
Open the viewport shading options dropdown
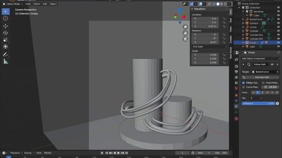(229, 4)
